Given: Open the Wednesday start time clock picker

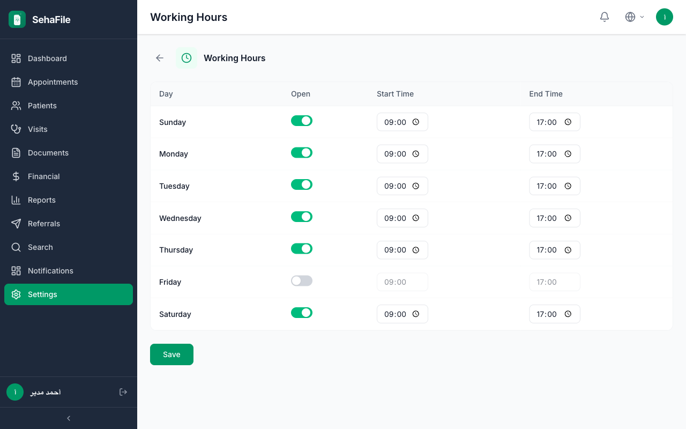Looking at the screenshot, I should 416,218.
